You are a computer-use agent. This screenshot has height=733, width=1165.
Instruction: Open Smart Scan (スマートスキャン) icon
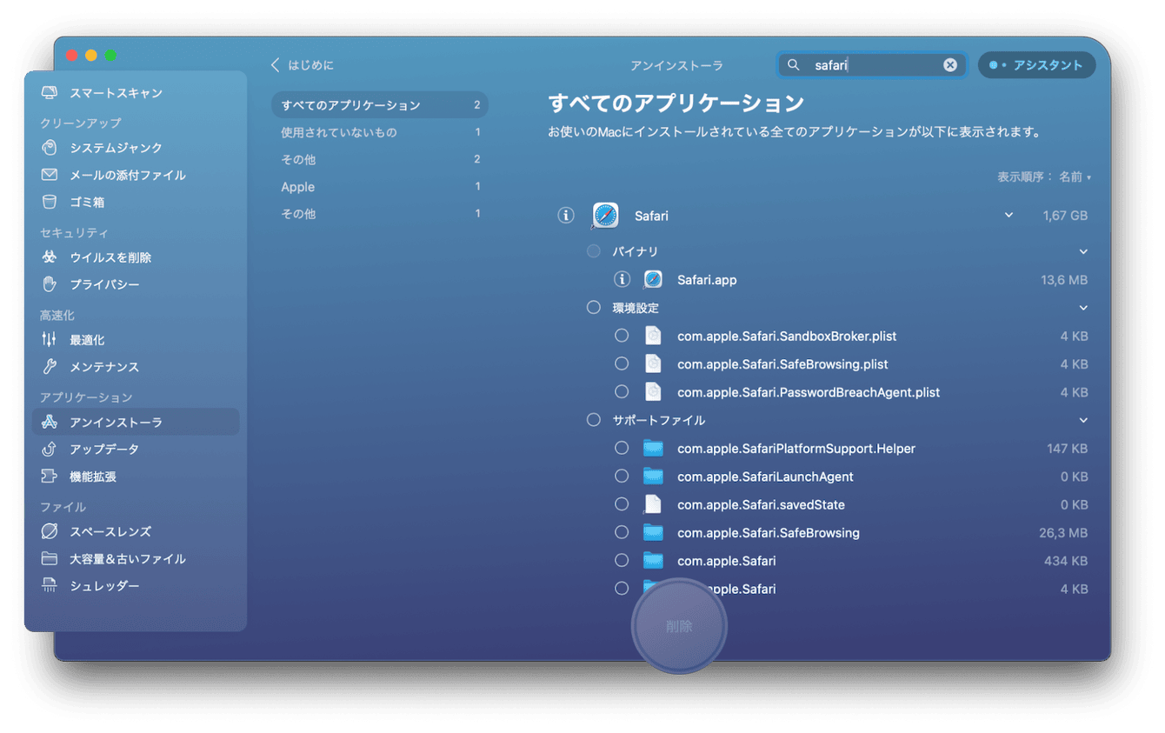point(50,93)
